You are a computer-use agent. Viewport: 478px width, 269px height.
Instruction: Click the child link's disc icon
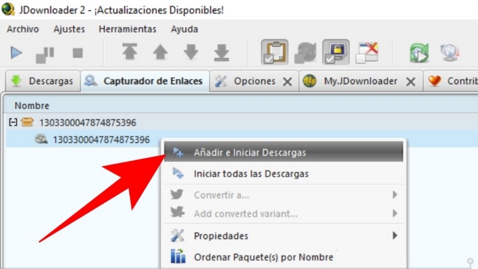pyautogui.click(x=41, y=139)
